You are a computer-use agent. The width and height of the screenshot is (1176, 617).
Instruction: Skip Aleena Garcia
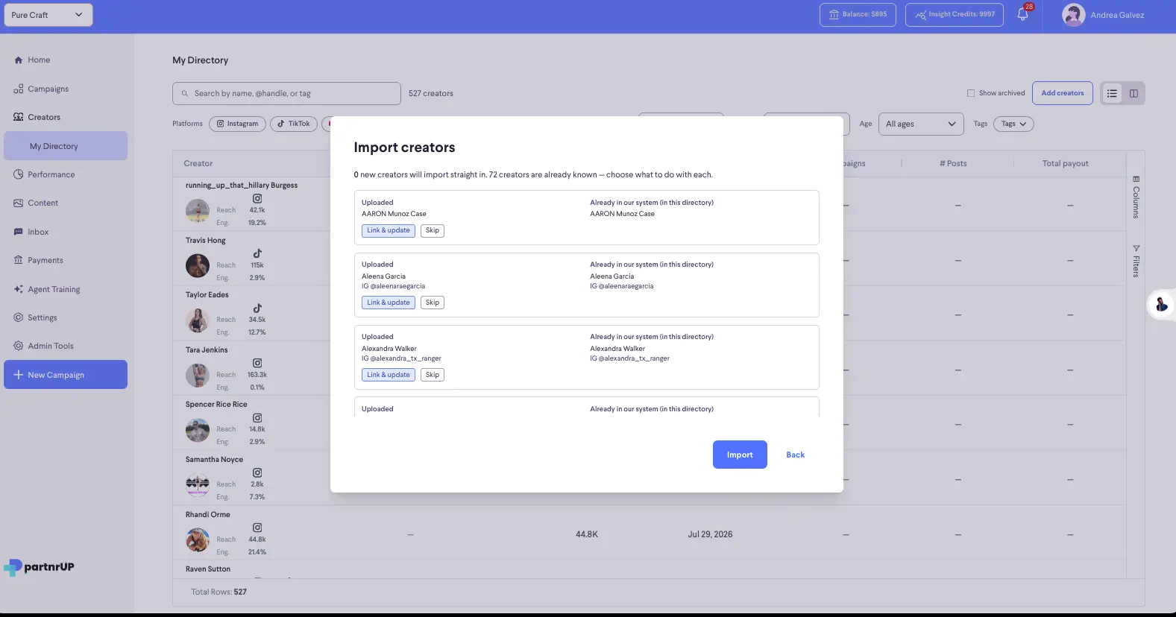433,303
